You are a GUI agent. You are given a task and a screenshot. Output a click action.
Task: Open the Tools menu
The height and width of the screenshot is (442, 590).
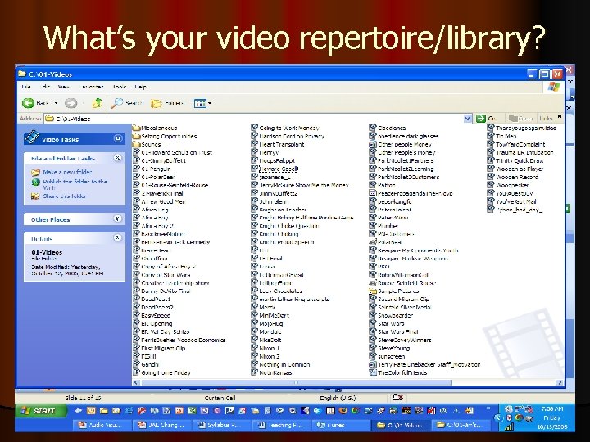tap(120, 87)
